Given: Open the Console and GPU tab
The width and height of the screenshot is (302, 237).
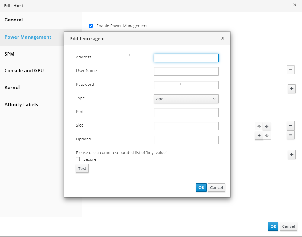Looking at the screenshot, I should [x=24, y=71].
